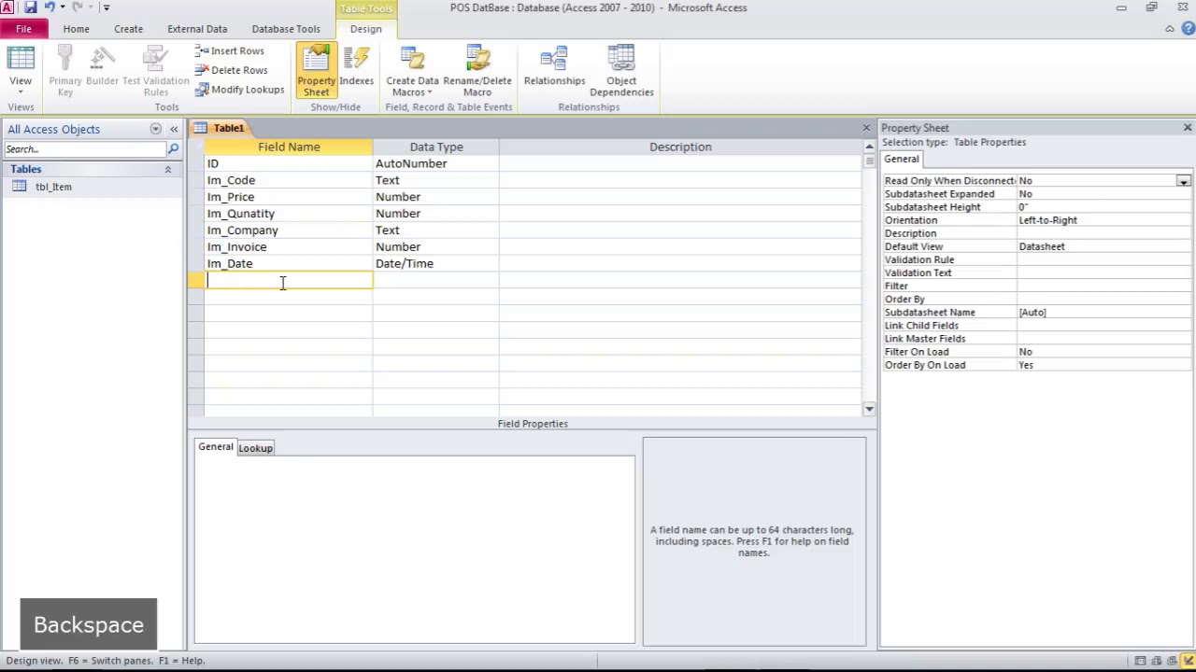This screenshot has height=672, width=1196.
Task: Select the Lookup tab in Field Properties
Action: 255,448
